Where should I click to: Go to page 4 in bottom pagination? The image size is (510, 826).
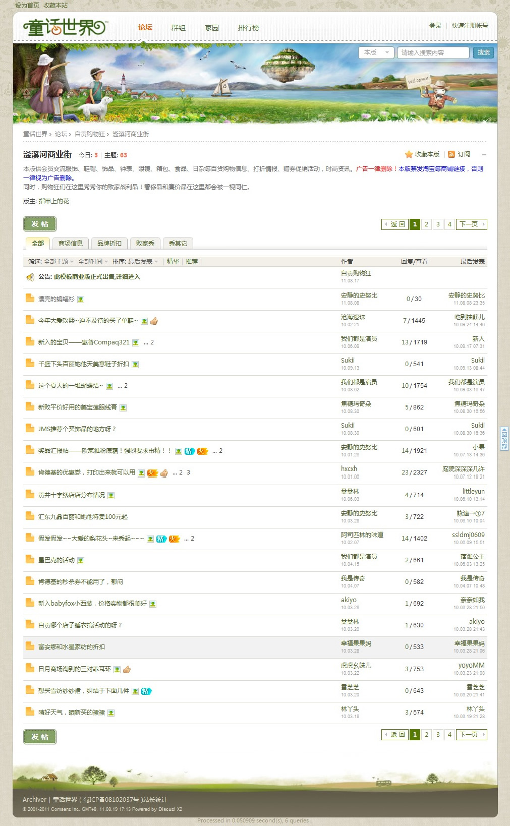pos(449,735)
